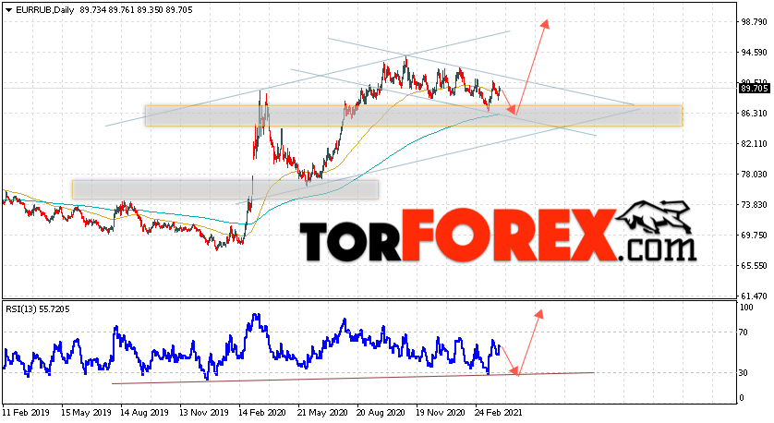
Task: Click the 65.550 price axis label
Action: [755, 266]
